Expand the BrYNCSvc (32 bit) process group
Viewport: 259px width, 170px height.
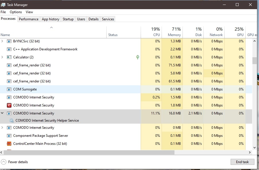click(2, 41)
